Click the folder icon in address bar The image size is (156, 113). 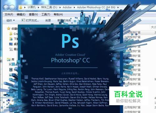tap(21, 7)
